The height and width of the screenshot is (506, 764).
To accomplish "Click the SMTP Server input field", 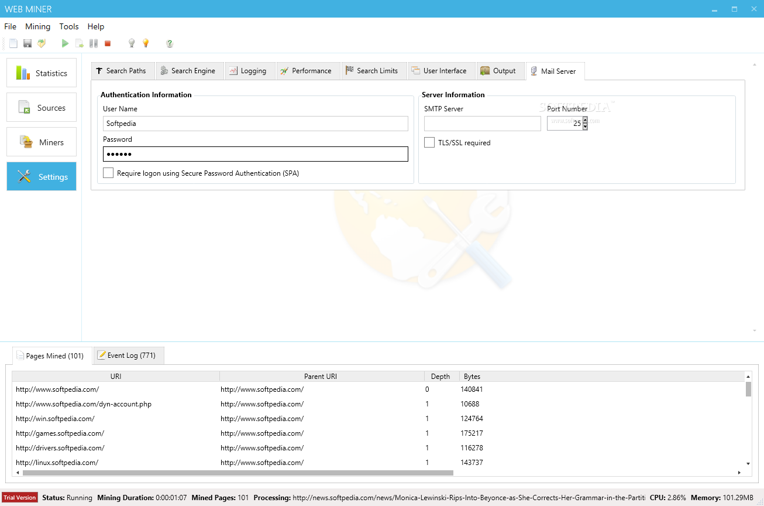I will 483,124.
